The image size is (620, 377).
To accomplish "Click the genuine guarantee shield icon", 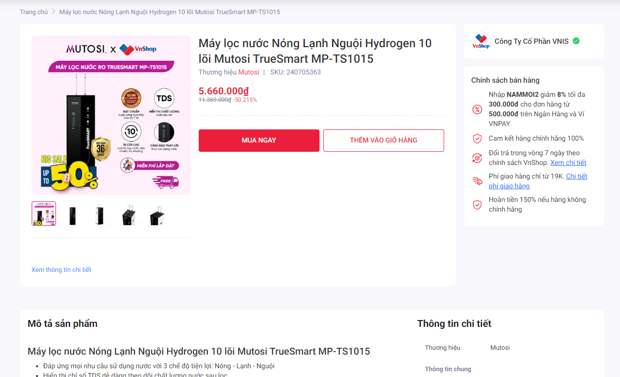I will (x=477, y=139).
